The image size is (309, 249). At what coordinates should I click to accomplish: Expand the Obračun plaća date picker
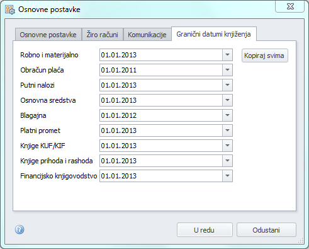tap(227, 70)
